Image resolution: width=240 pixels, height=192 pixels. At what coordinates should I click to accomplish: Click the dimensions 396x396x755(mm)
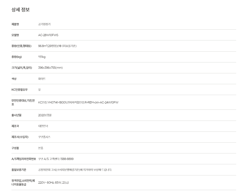tap(50, 68)
